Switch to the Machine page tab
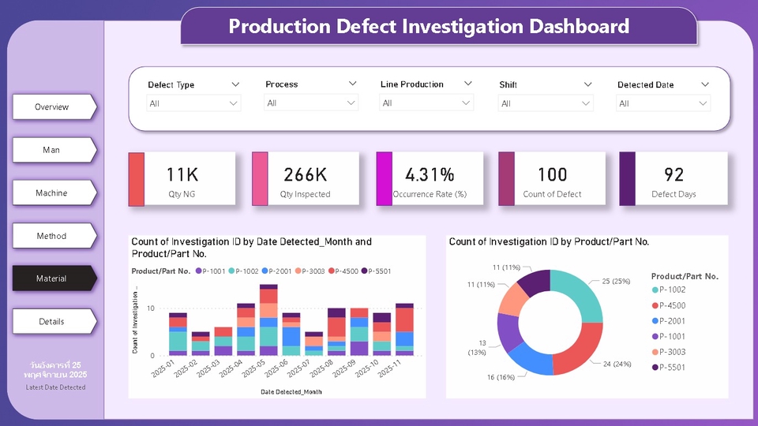This screenshot has height=426, width=758. click(x=52, y=192)
